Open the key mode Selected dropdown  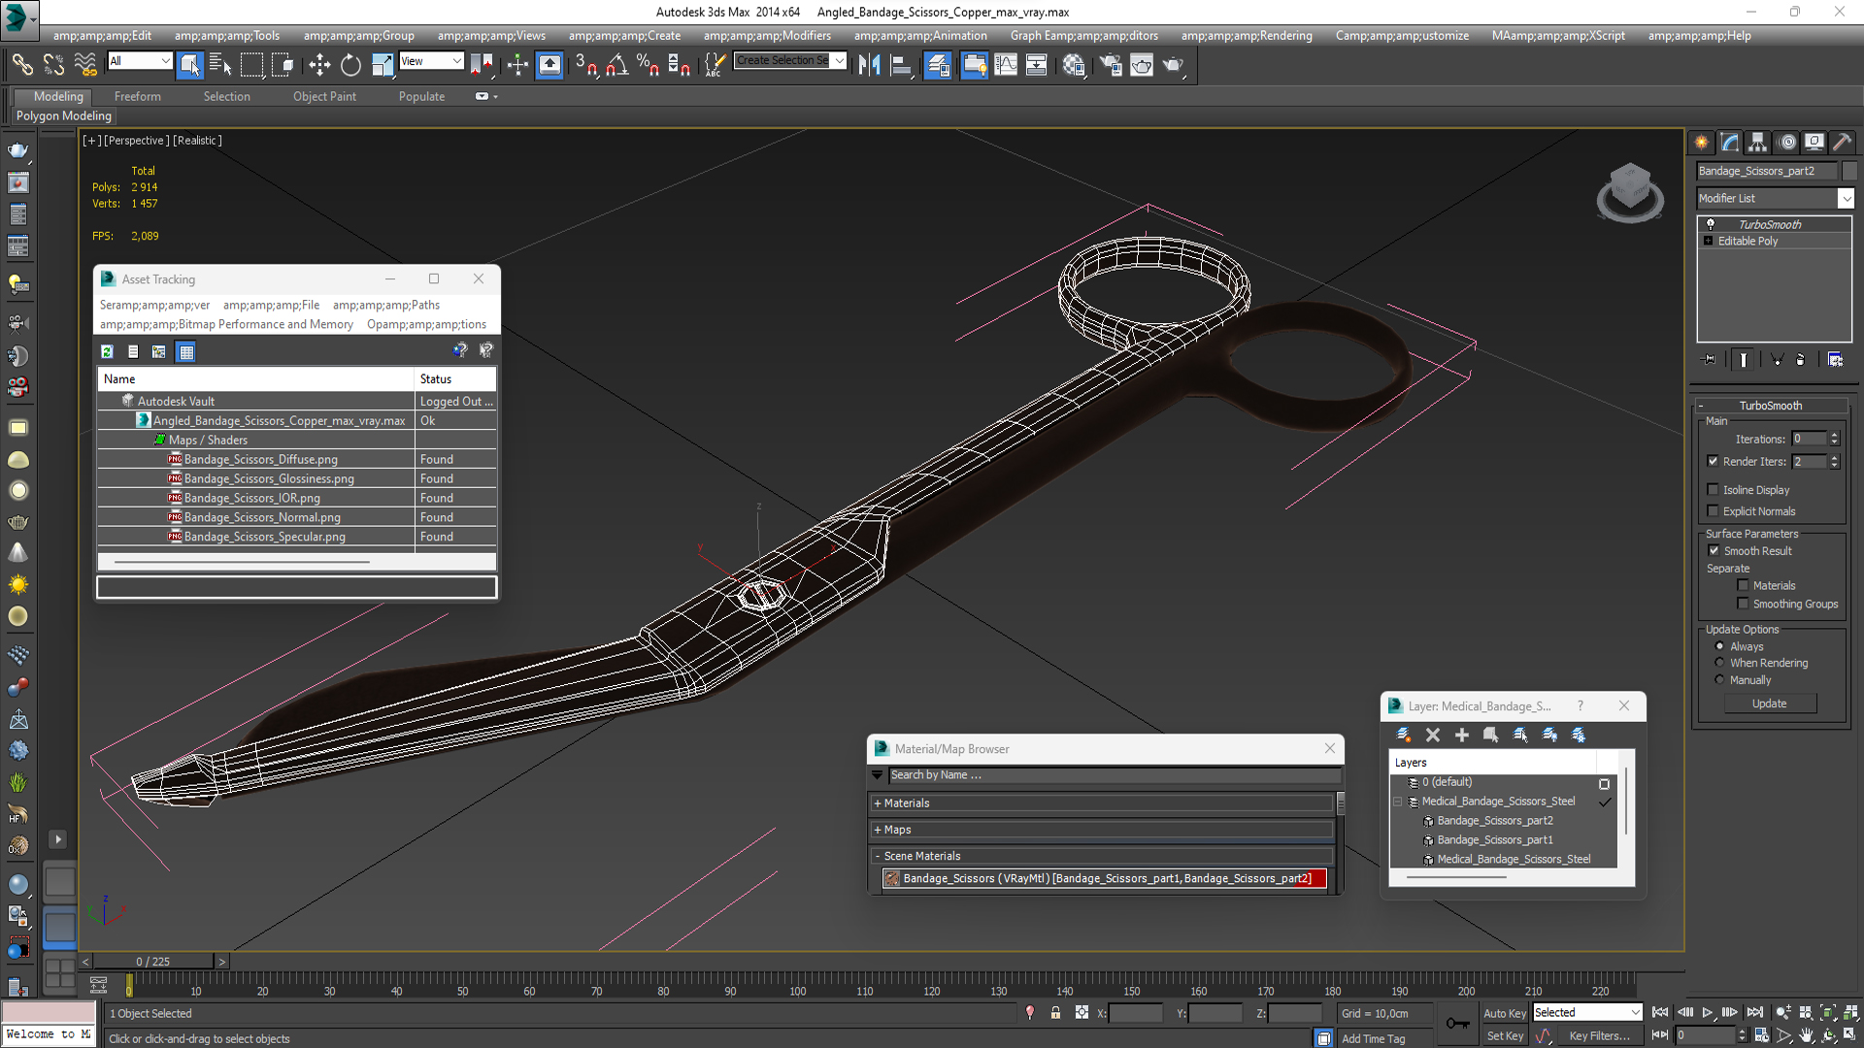(1587, 1012)
